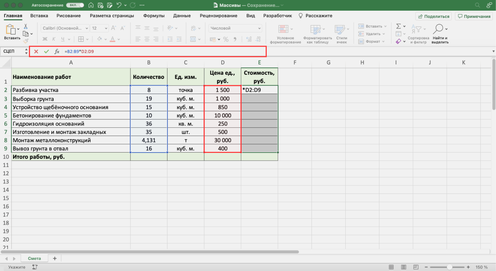Click the Примечания comments button
496x271 pixels.
coord(474,16)
